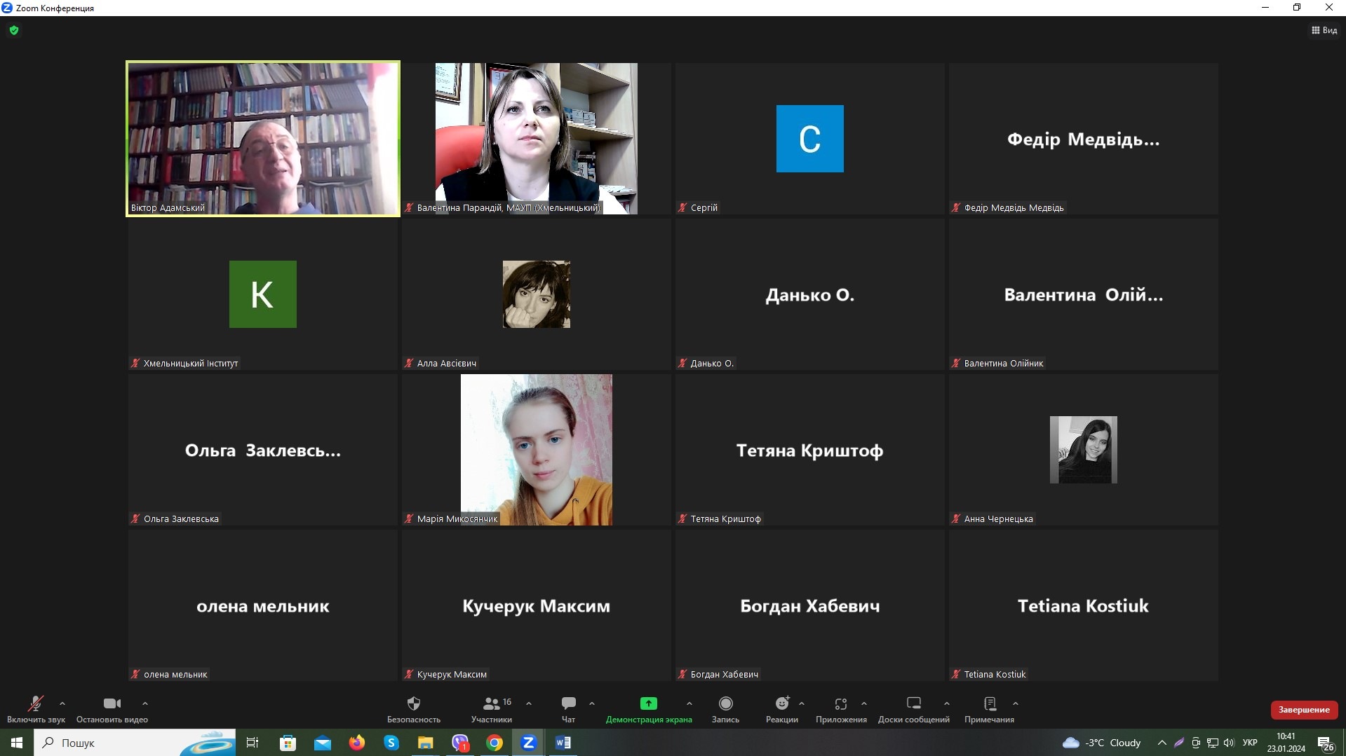Screen dimensions: 1346x756
Task: Expand the arrow next to Приложения
Action: (x=864, y=703)
